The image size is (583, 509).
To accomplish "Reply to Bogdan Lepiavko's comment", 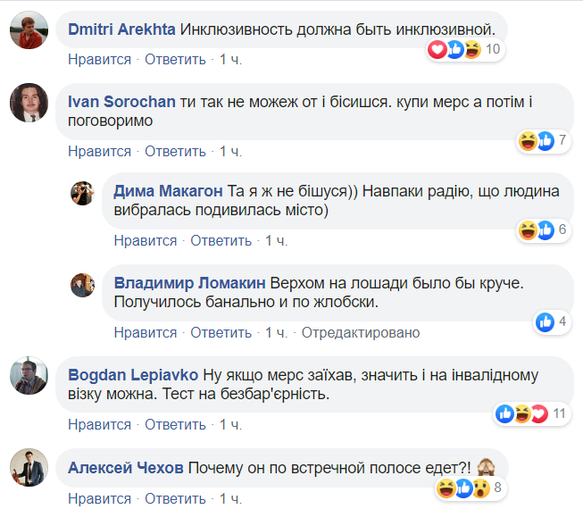I will click(x=175, y=424).
